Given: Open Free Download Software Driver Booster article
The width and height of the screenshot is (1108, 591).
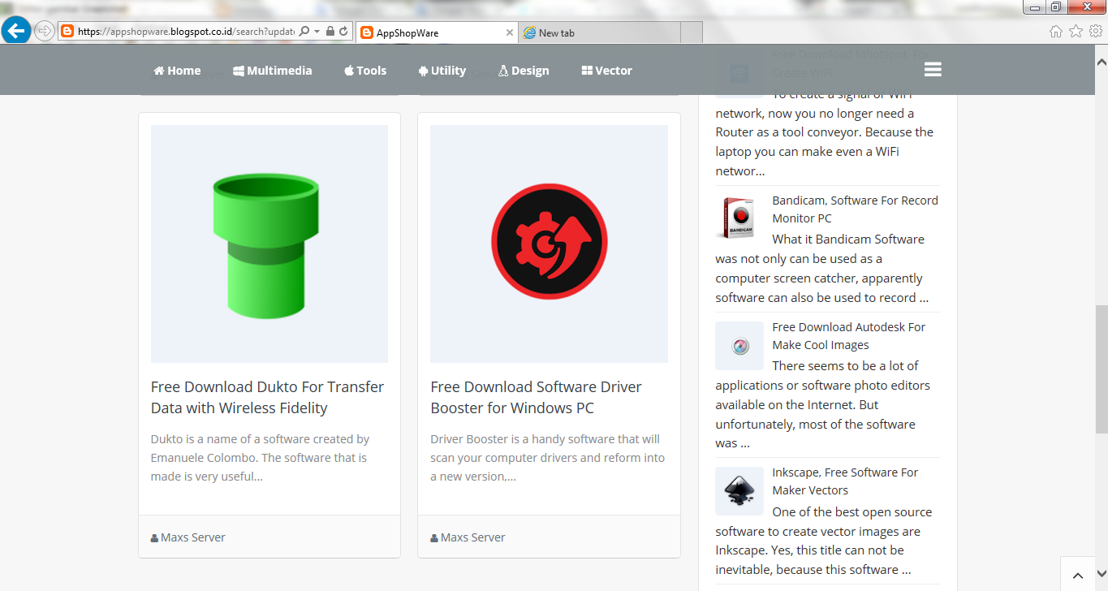Looking at the screenshot, I should click(536, 398).
